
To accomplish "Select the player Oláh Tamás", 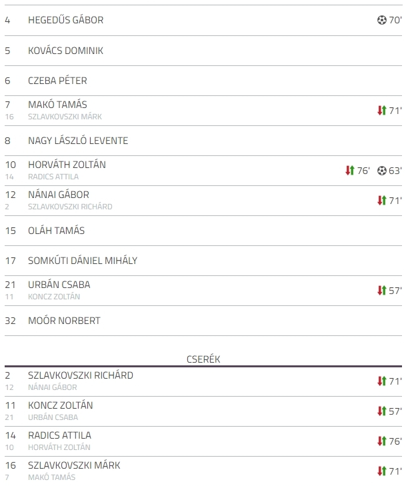I will click(x=56, y=231).
